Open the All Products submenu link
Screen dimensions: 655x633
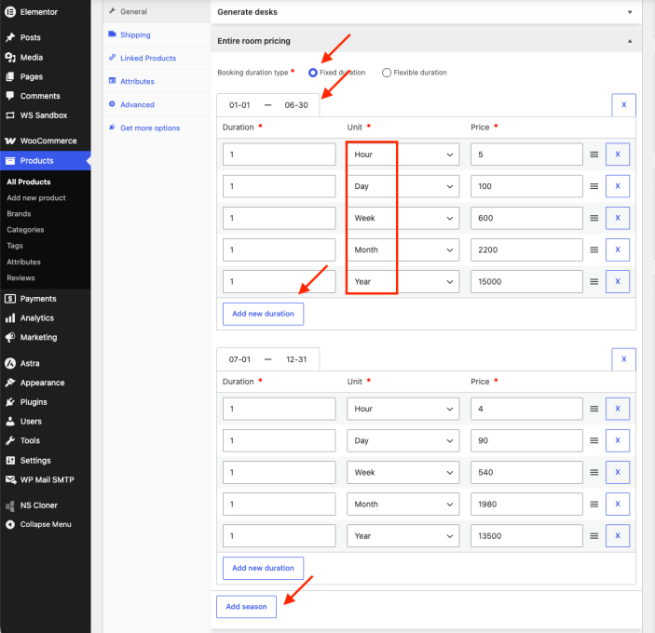[28, 182]
